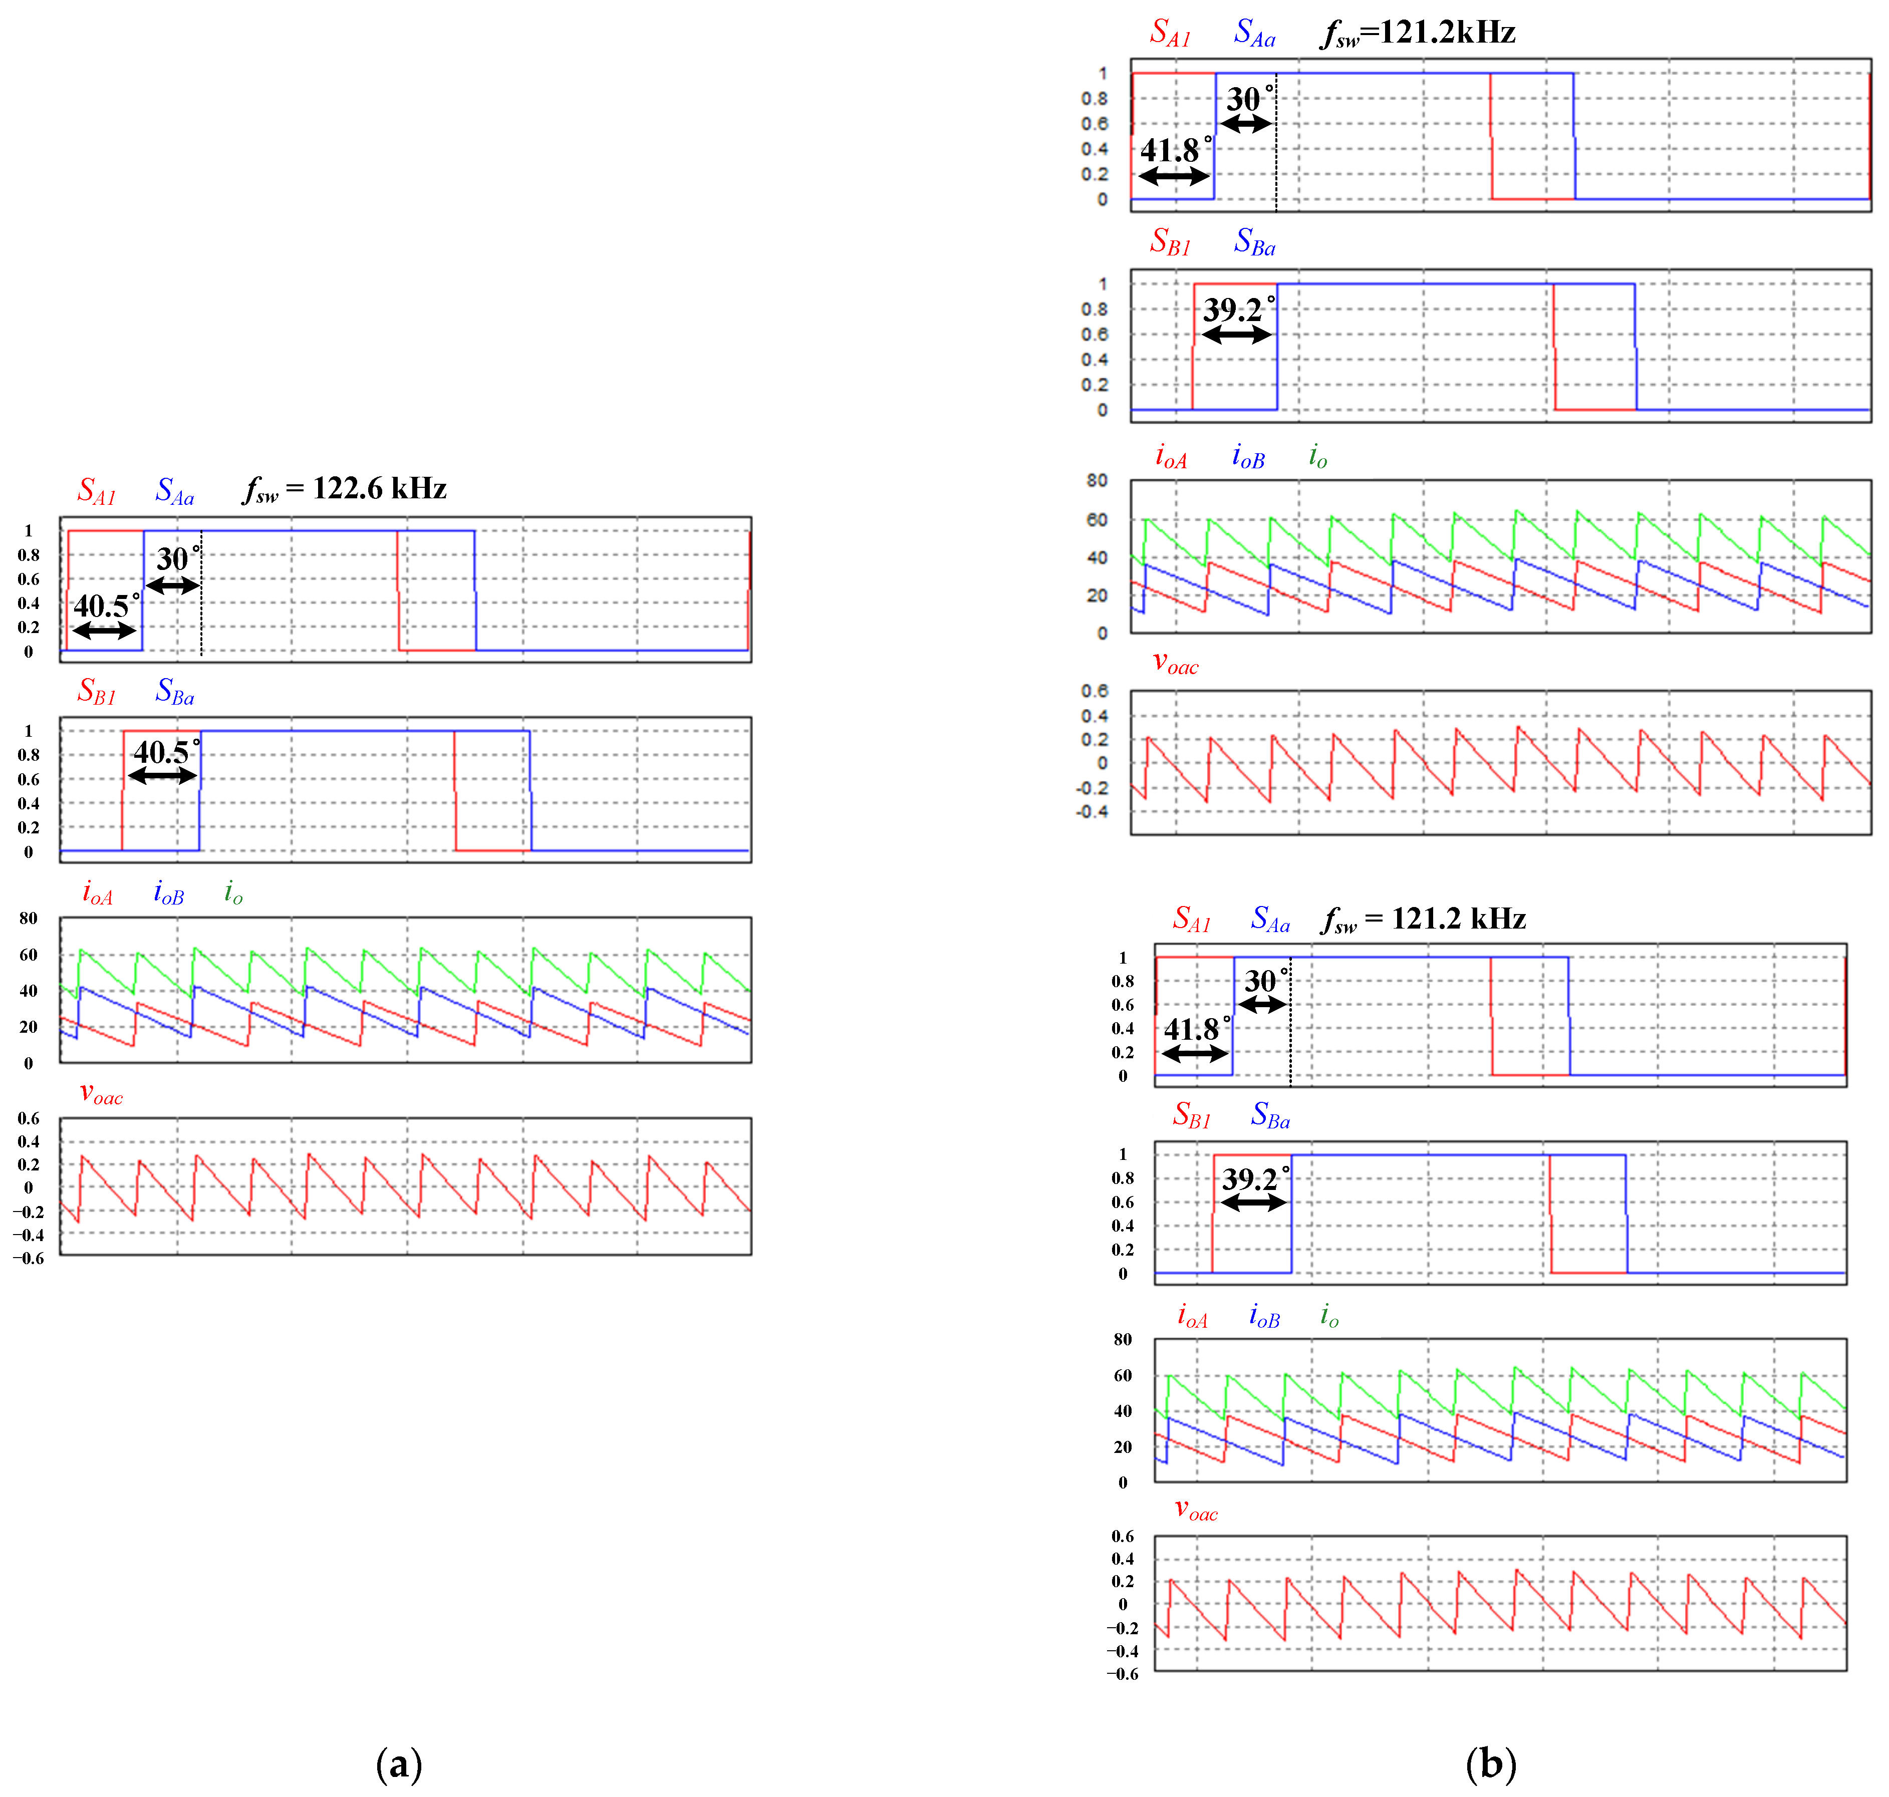Click the blue SAa legend in the left panel

click(174, 491)
